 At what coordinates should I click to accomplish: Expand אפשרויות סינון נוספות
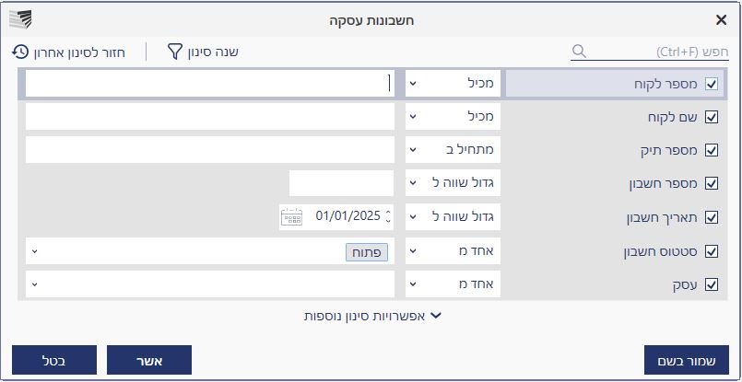(x=372, y=317)
